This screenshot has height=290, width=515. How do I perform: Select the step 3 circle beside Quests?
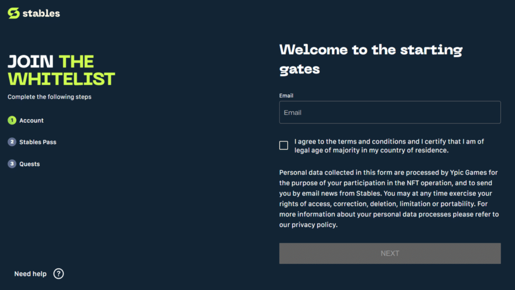coord(12,164)
